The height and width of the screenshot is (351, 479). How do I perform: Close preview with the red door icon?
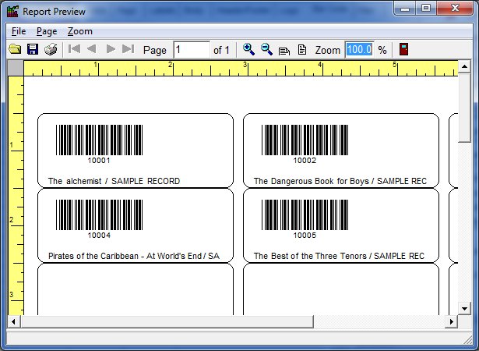pyautogui.click(x=403, y=49)
